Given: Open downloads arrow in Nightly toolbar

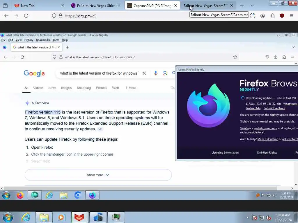Looking at the screenshot, I should 276,57.
